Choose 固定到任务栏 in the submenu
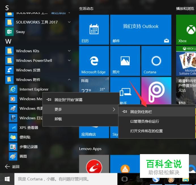196x185 pixels. click(157, 112)
